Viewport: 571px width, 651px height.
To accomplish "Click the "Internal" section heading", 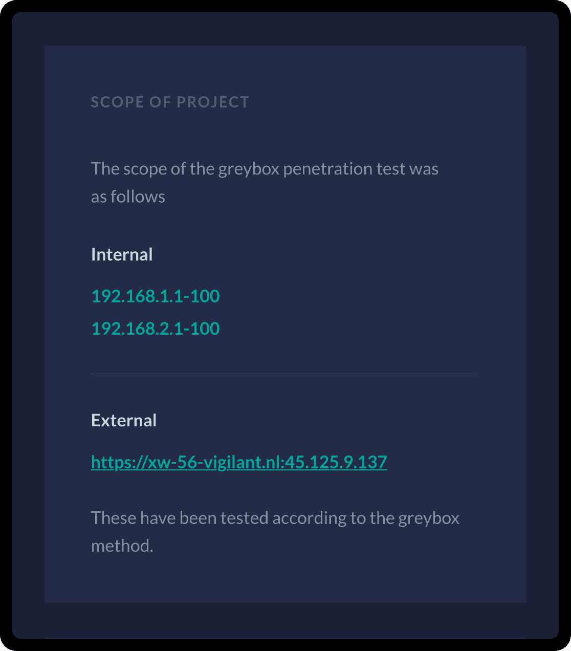I will (122, 254).
